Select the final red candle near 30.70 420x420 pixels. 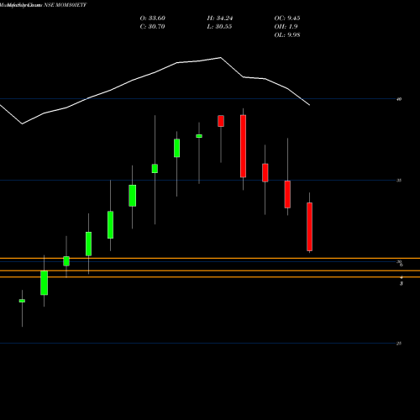pos(309,227)
